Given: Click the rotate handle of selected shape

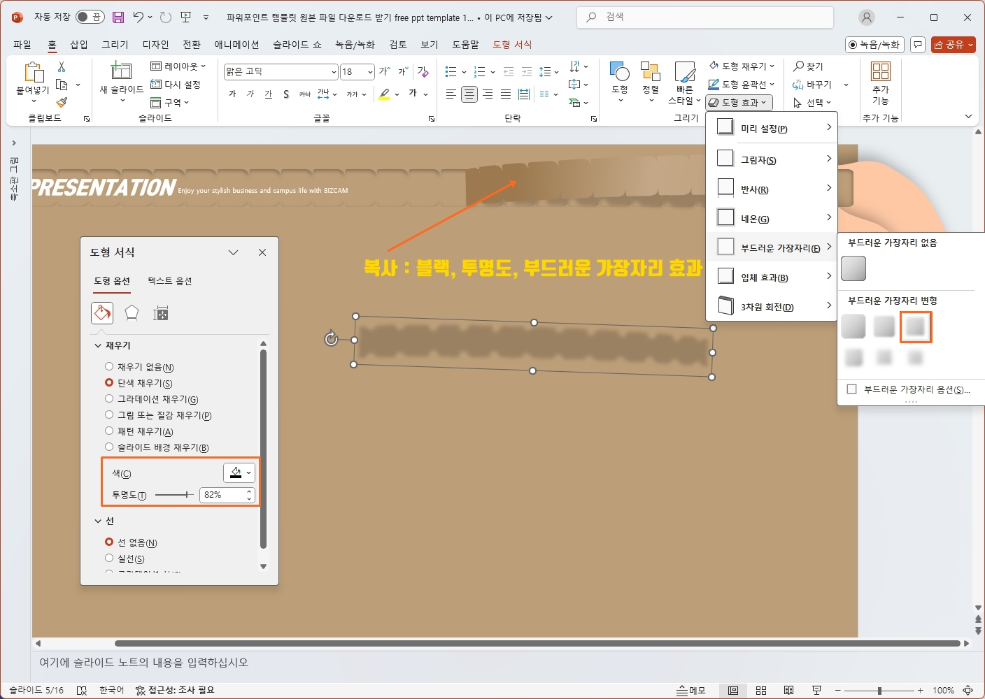Looking at the screenshot, I should [x=332, y=339].
